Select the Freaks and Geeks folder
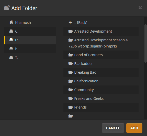Image resolution: width=147 pixels, height=136 pixels. pos(101,99)
